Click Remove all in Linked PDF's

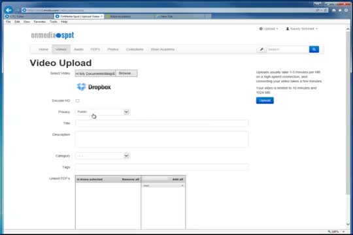(x=131, y=180)
